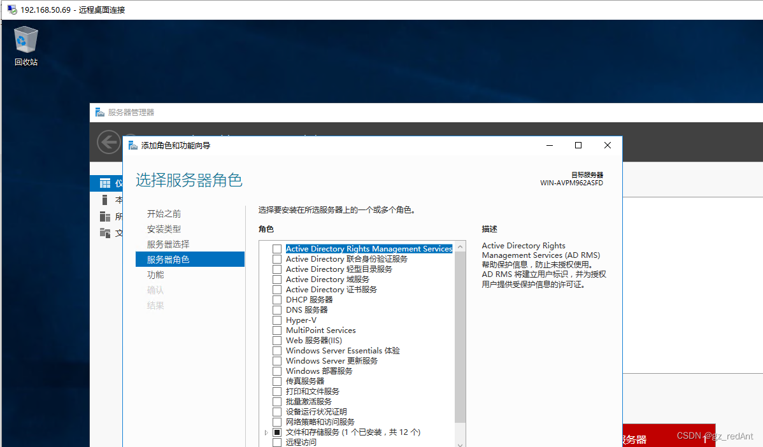Screen dimensions: 763x447
Task: Check Windows Server 更新服务 checkbox
Action: (277, 361)
